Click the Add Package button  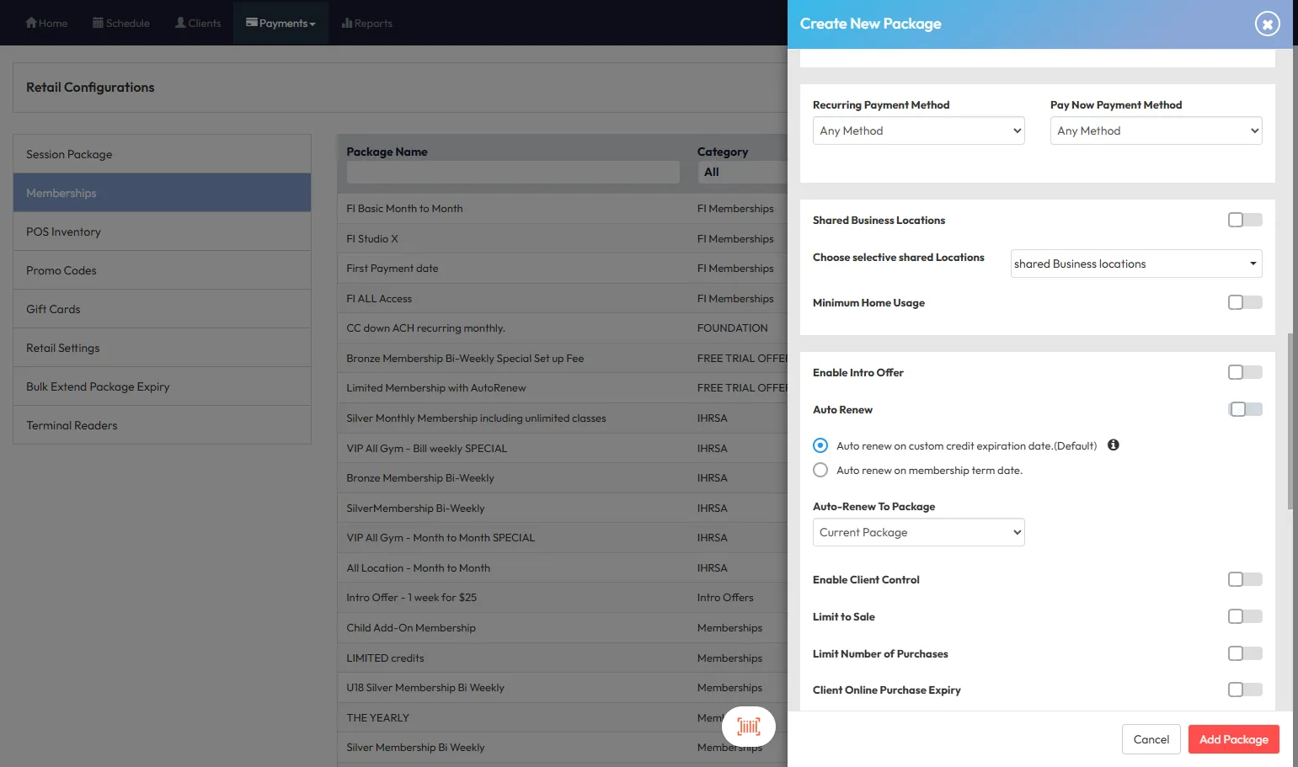pos(1233,739)
